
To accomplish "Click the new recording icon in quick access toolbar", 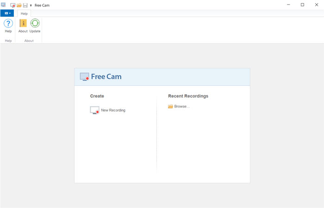I will [x=13, y=5].
